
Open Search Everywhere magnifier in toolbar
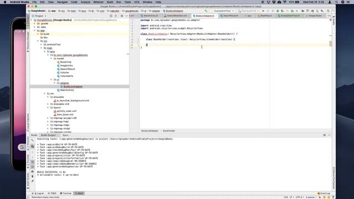(x=328, y=11)
